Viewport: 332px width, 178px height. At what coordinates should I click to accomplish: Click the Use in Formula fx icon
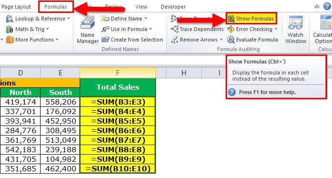105,29
